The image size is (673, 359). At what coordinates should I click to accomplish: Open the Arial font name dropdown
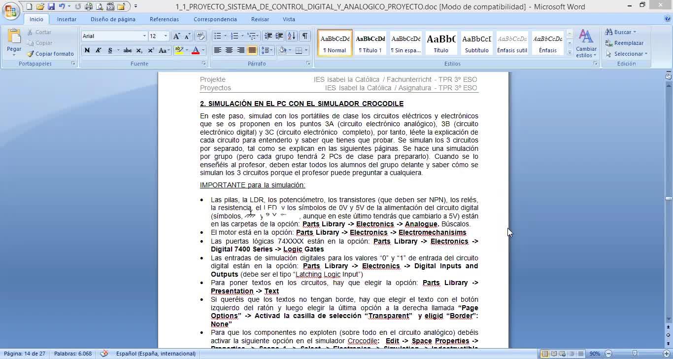tap(144, 36)
